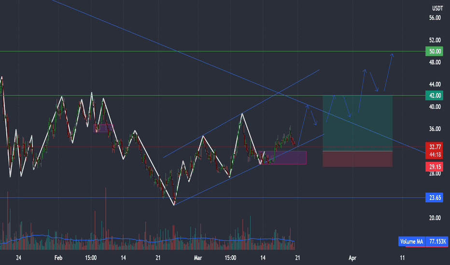This screenshot has width=450, height=265.
Task: Click the 40.00 price axis value
Action: 435,106
